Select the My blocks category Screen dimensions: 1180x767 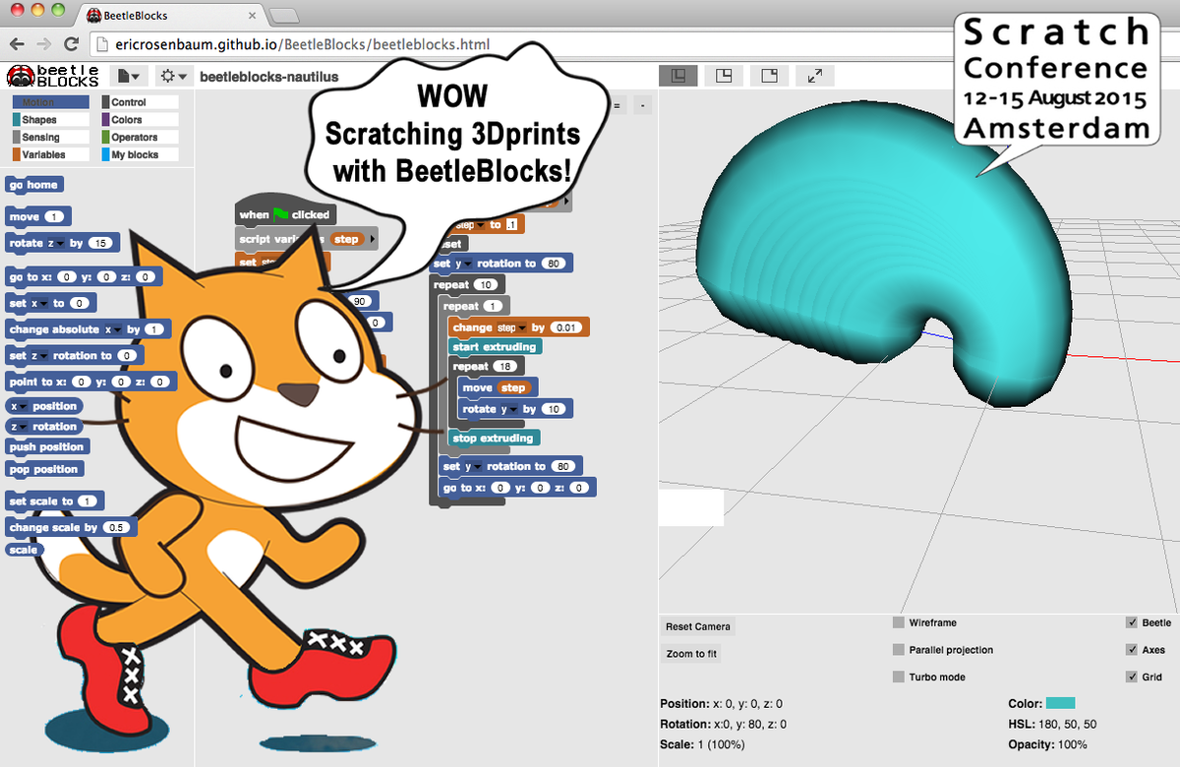139,155
